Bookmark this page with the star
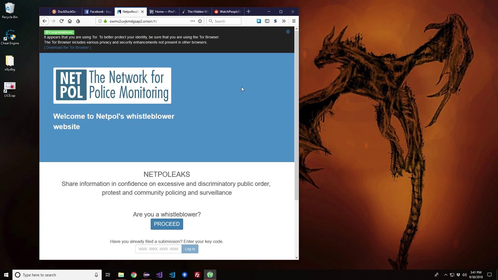The height and width of the screenshot is (280, 498). pos(200,21)
